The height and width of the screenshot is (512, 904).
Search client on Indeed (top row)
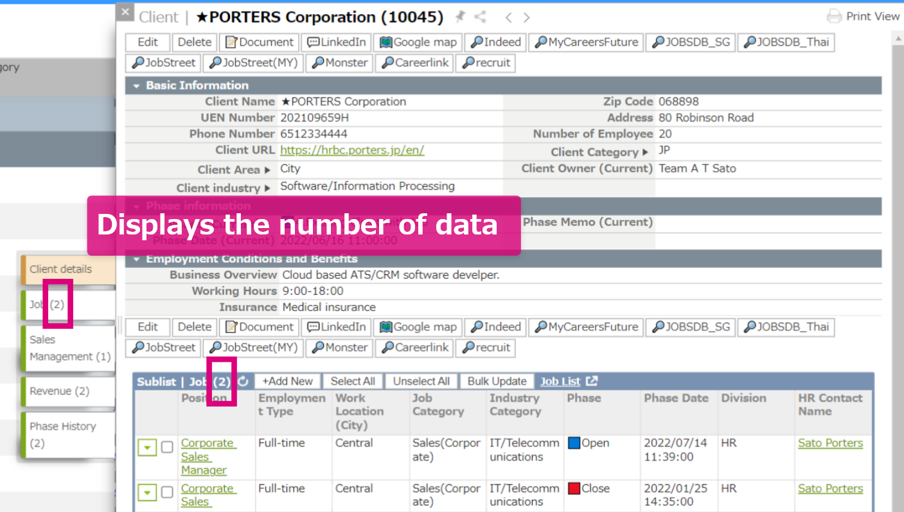(x=496, y=42)
